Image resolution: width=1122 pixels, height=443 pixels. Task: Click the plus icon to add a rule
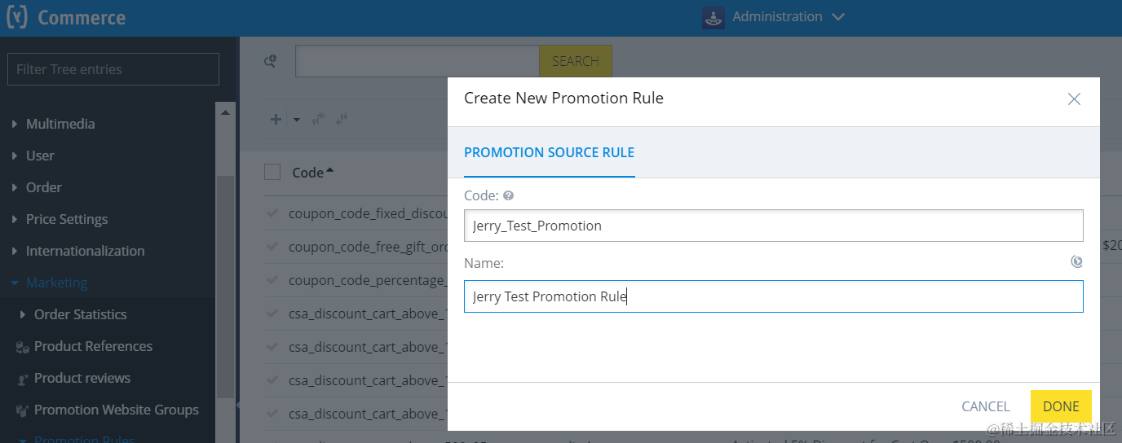276,119
